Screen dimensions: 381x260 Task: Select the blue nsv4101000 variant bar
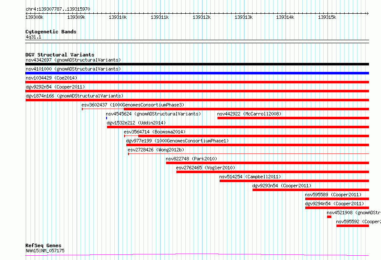(x=197, y=73)
